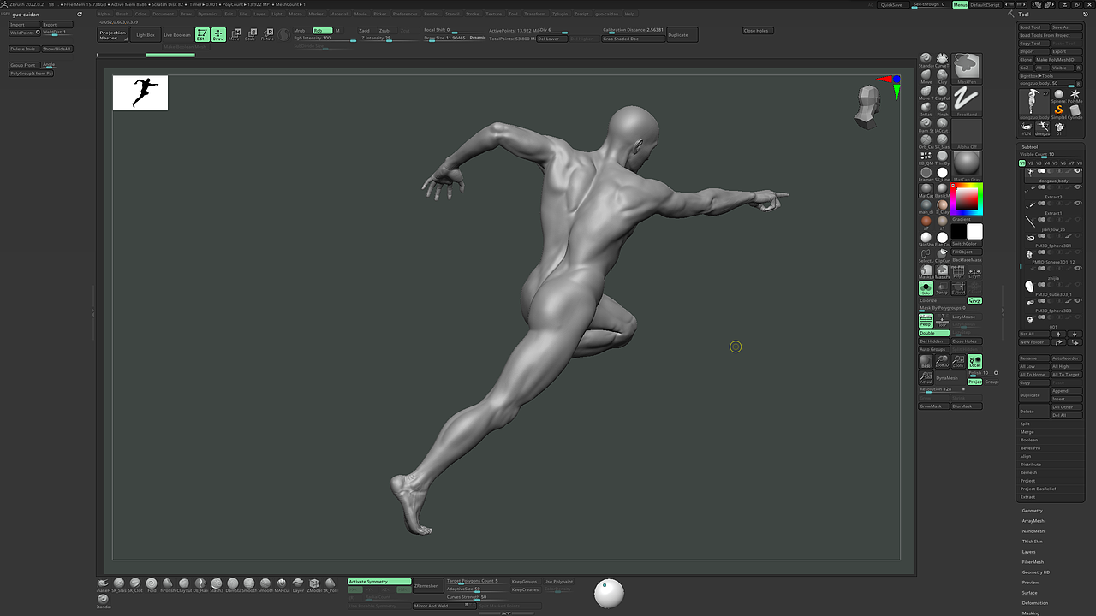The width and height of the screenshot is (1096, 616).
Task: Click the running figure reference thumbnail
Action: point(140,92)
